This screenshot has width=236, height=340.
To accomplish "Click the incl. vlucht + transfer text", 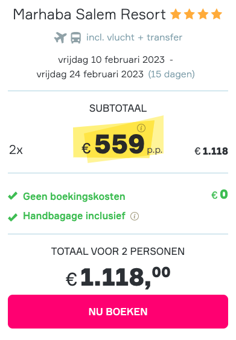I will (x=134, y=37).
